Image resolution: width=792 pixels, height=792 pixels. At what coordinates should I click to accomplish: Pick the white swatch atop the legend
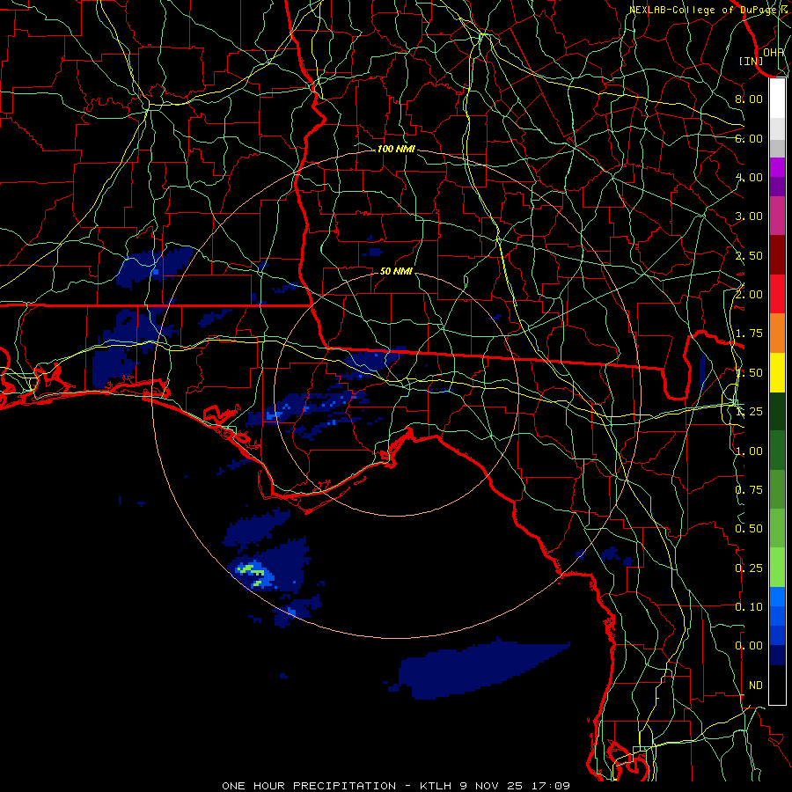(777, 99)
